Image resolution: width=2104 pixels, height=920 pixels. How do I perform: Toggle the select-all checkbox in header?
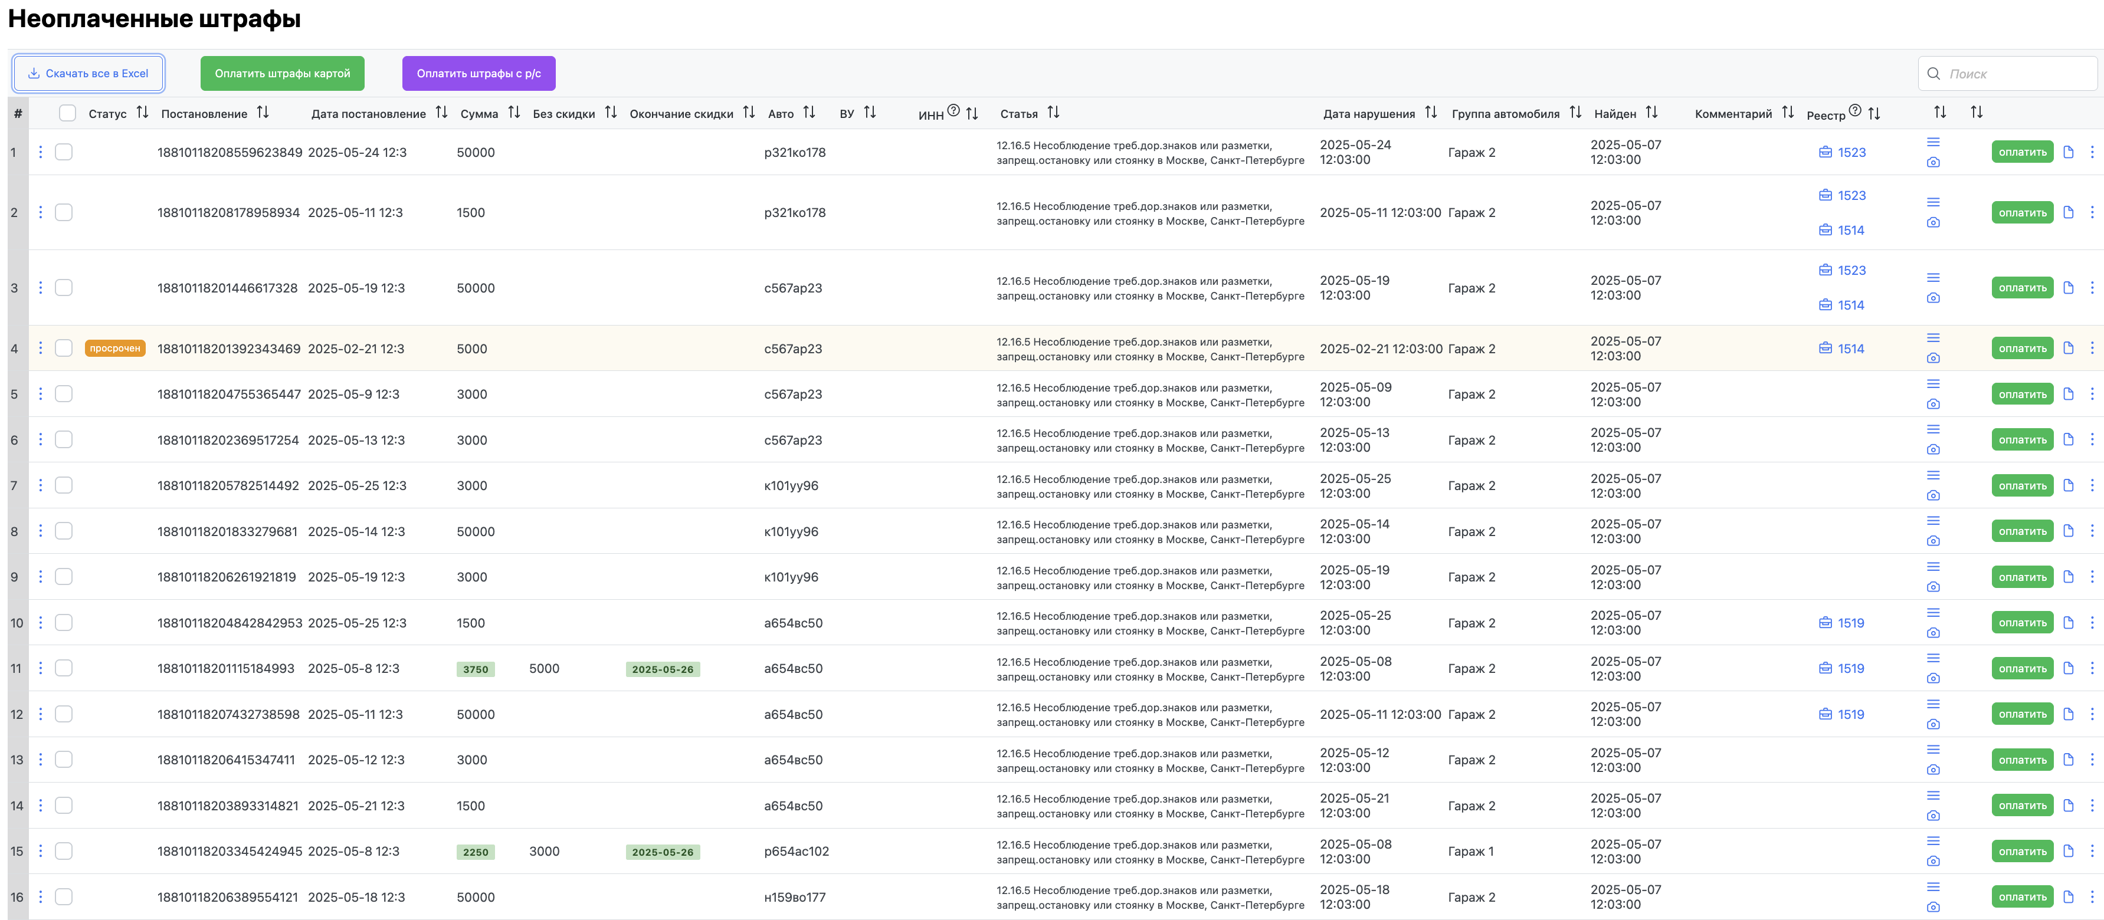(67, 113)
